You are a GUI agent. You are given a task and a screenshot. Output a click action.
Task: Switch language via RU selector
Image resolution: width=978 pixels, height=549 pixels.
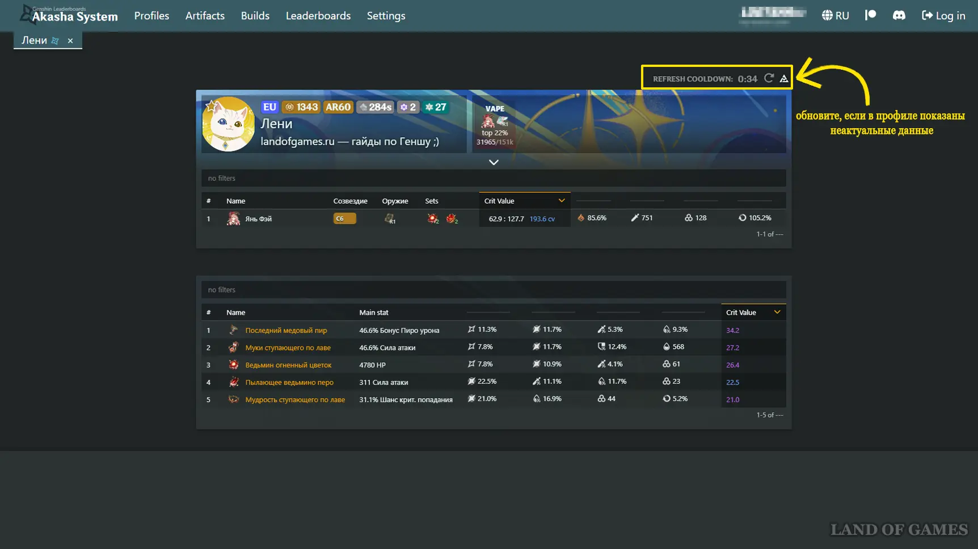point(835,15)
